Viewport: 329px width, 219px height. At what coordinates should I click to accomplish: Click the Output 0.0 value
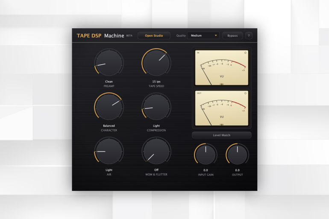point(237,170)
